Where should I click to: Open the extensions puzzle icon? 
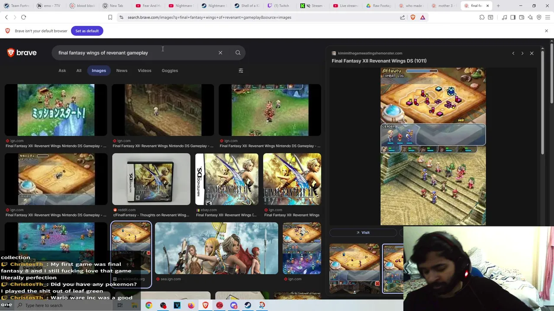[482, 17]
